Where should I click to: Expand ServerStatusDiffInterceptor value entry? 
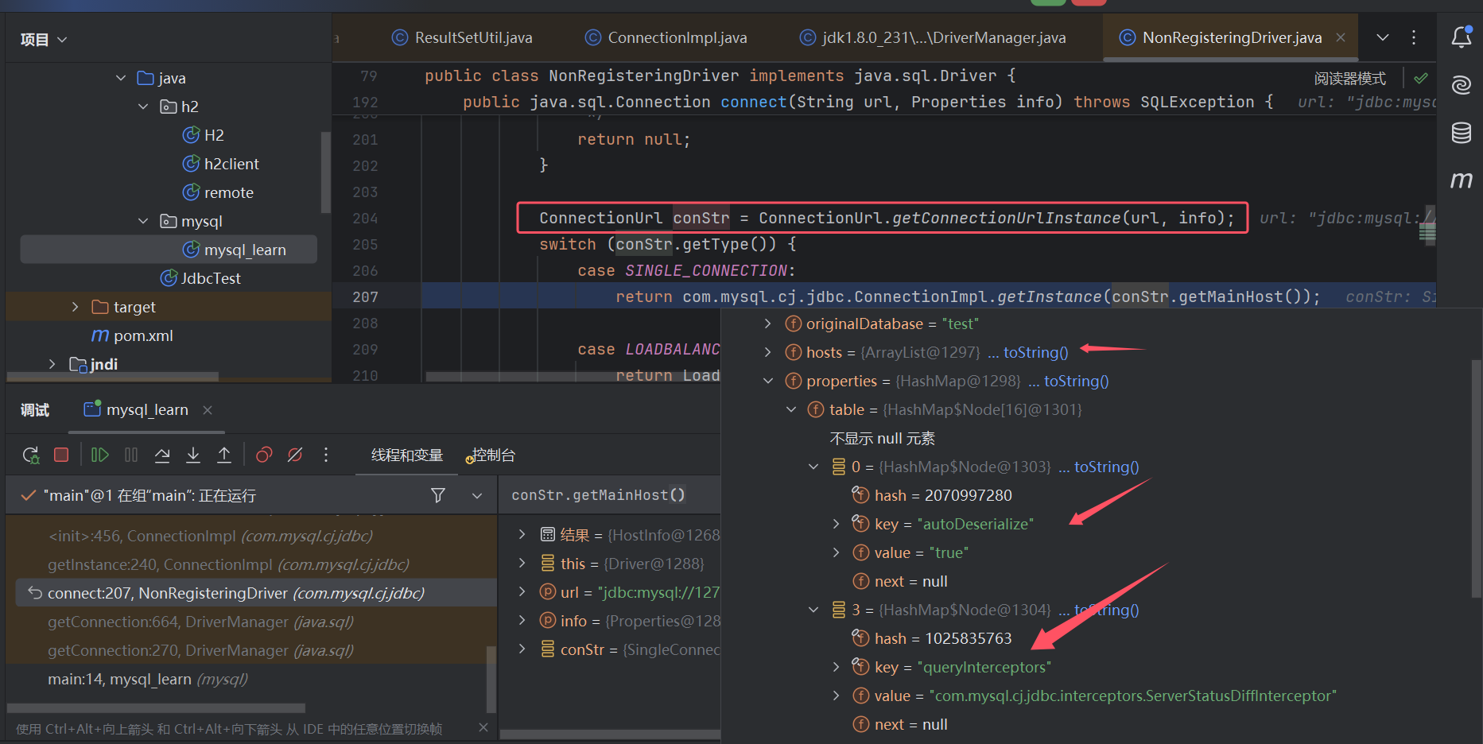(836, 696)
